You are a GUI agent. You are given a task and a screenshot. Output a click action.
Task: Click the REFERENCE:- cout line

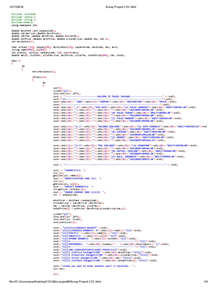click(111, 244)
